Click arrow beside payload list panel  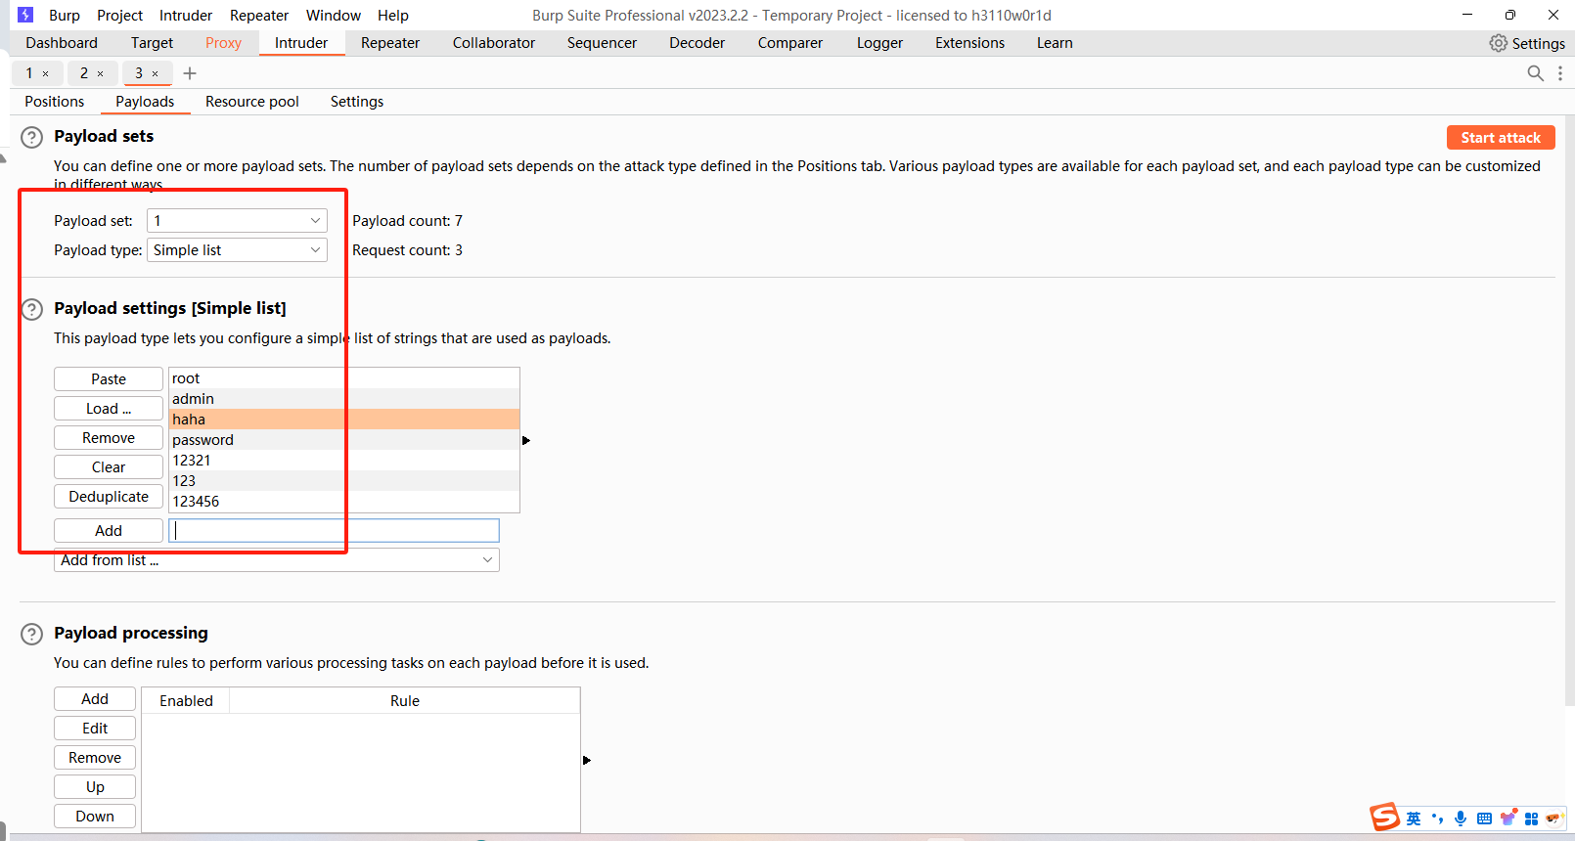[x=526, y=441]
